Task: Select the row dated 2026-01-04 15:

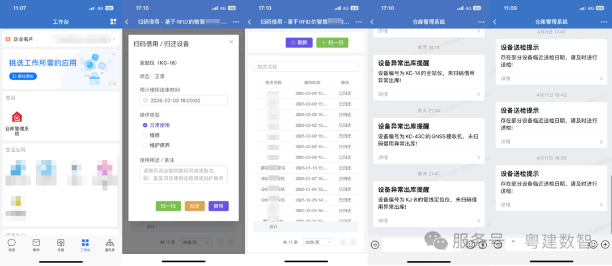Action: point(306,189)
